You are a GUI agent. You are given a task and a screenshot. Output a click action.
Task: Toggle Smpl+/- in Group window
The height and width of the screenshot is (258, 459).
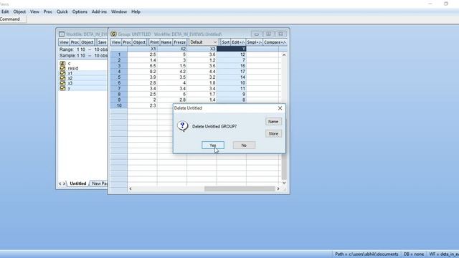(254, 42)
